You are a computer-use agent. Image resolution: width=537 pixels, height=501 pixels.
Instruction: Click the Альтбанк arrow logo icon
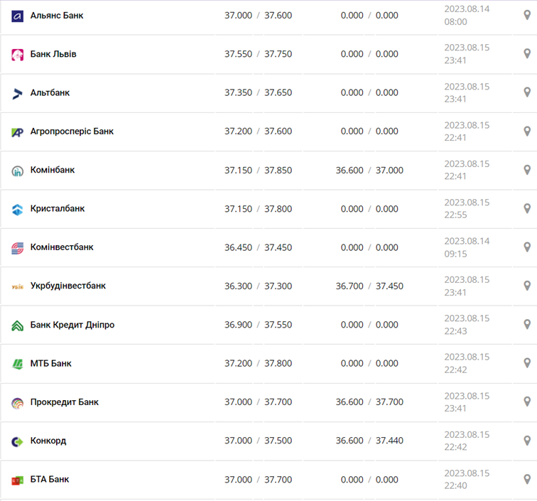(x=18, y=93)
